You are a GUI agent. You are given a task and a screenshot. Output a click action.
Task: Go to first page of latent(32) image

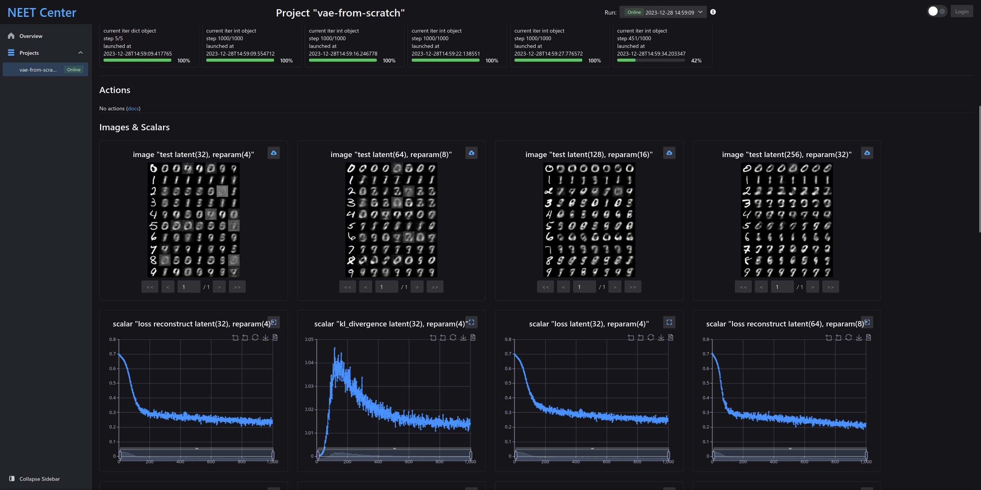(x=150, y=287)
